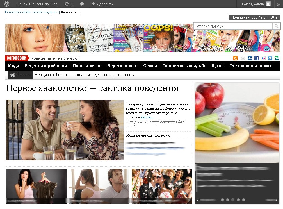Screen dimensions: 283x209
Task: Open the Flickr icon
Action: tap(263, 58)
